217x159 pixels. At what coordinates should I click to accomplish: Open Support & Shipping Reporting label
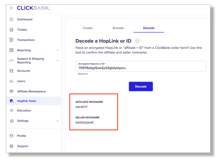click(x=31, y=61)
